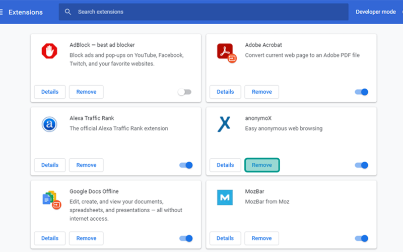This screenshot has width=403, height=252.
Task: Click 'Convert current web page' description
Action: click(x=302, y=55)
